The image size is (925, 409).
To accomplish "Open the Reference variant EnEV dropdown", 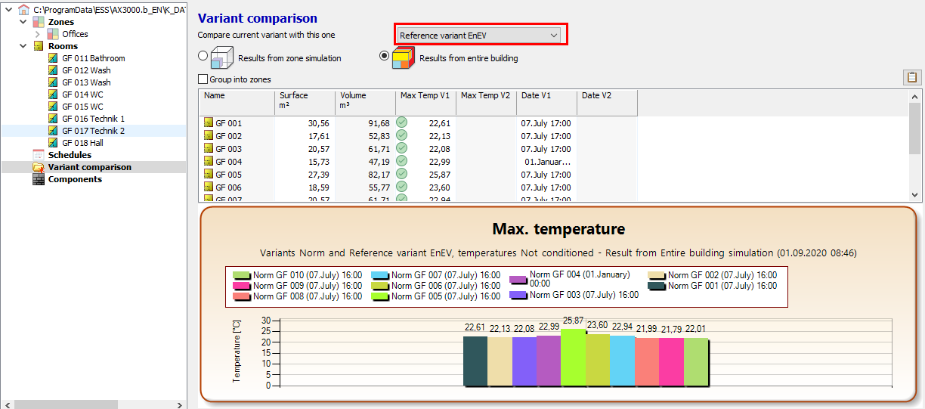I will 480,36.
